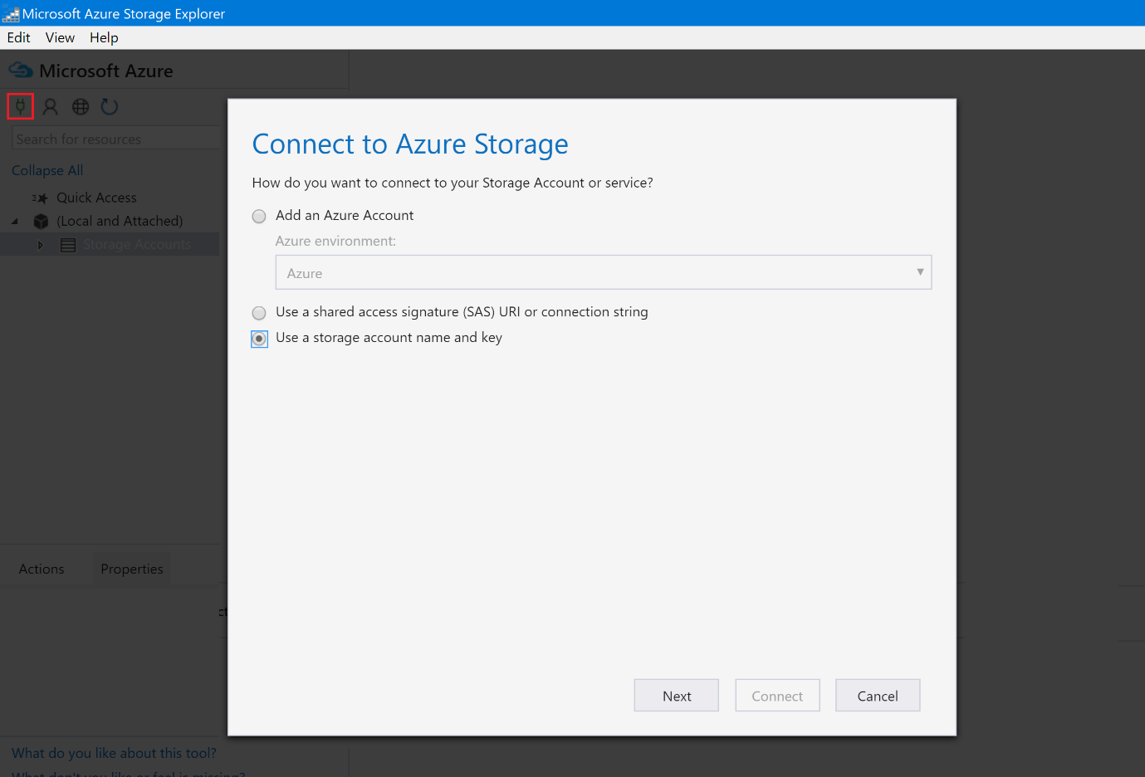Click the Azure environment label
The width and height of the screenshot is (1145, 777).
point(335,241)
